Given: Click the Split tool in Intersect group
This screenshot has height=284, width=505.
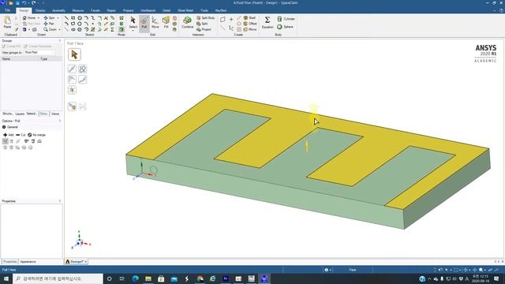Looking at the screenshot, I should click(x=202, y=24).
